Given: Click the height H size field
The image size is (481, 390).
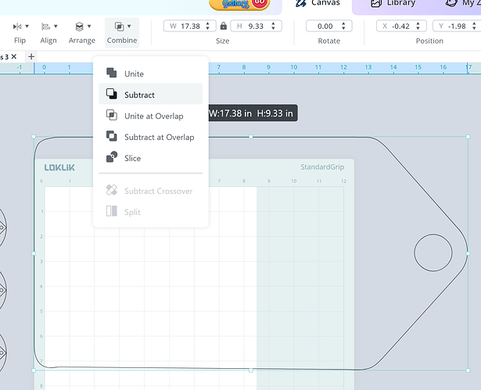Looking at the screenshot, I should pos(255,26).
